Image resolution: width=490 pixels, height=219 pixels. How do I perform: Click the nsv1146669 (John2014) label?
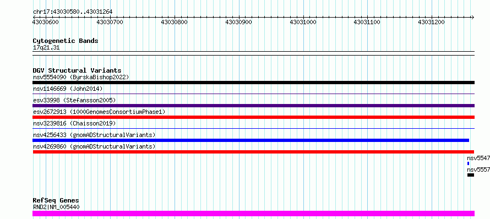coord(68,89)
